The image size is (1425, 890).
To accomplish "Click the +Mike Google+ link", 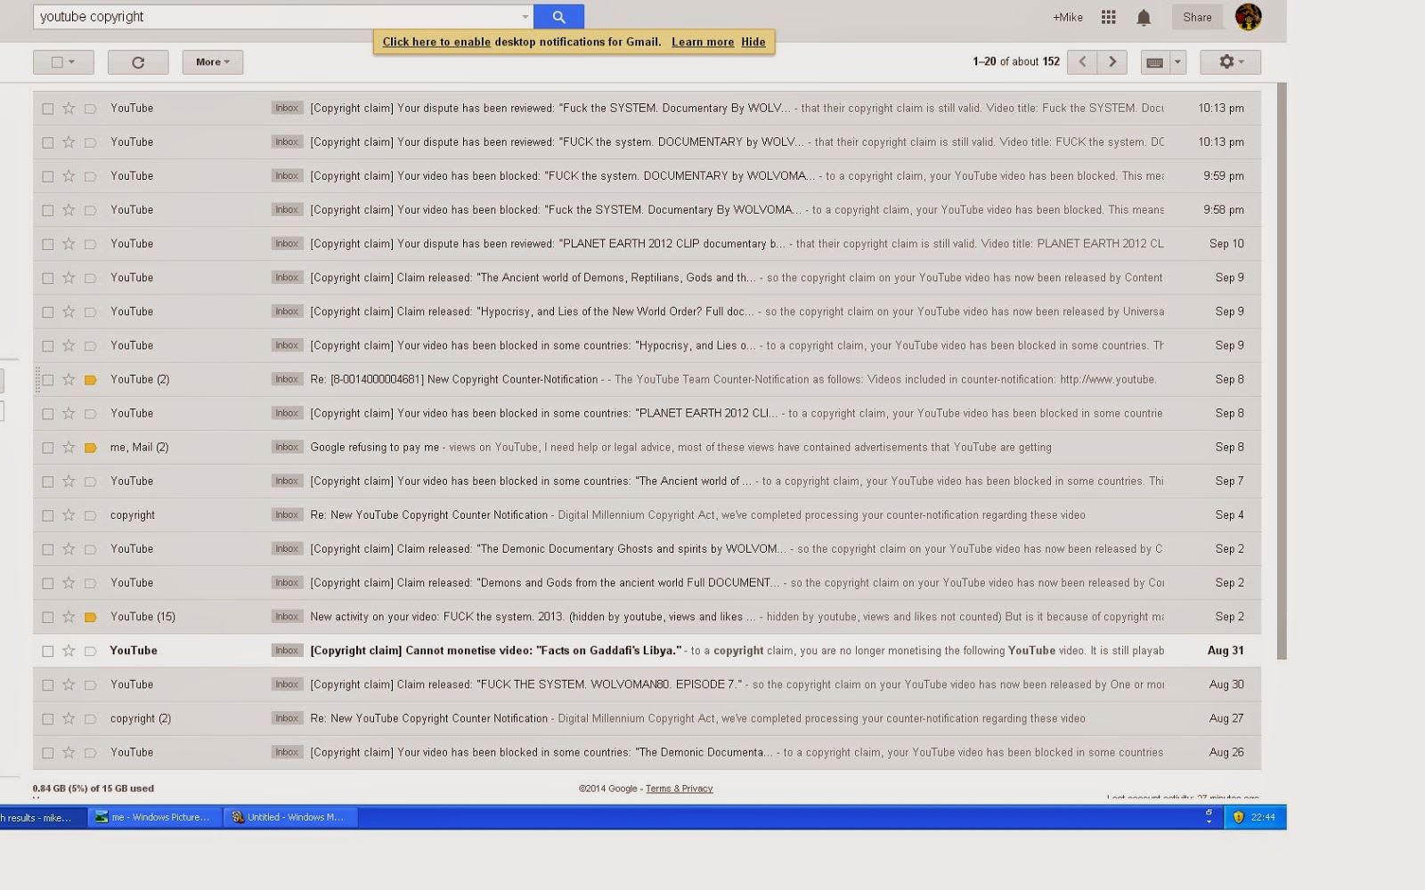I will tap(1068, 17).
